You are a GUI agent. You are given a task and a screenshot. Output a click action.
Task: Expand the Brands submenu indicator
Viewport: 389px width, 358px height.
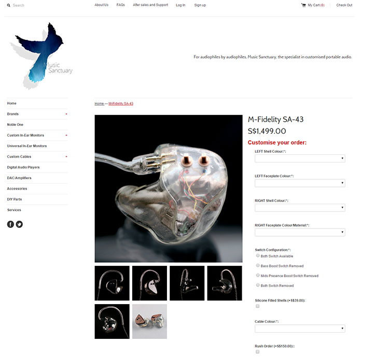[66, 114]
